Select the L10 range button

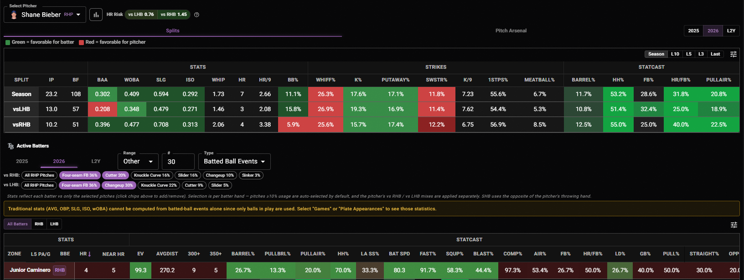(x=675, y=54)
